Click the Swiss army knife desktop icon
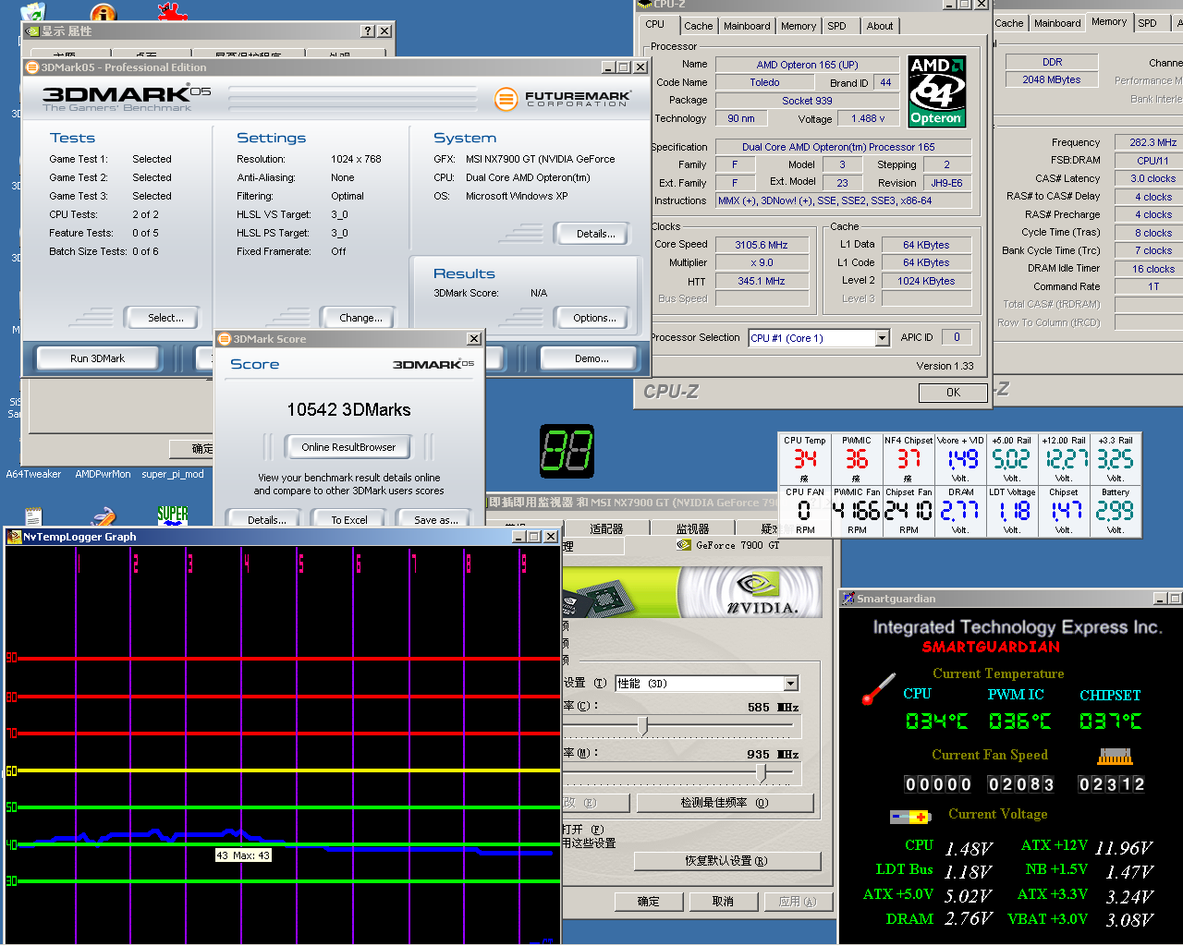Viewport: 1183px width, 946px height. click(103, 516)
